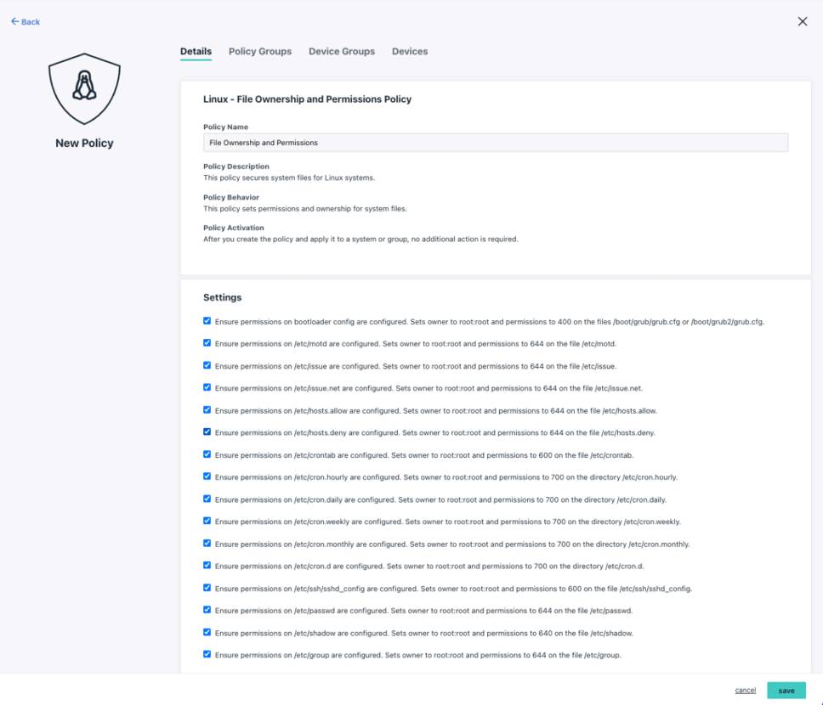
Task: Click the cancel link
Action: (746, 691)
